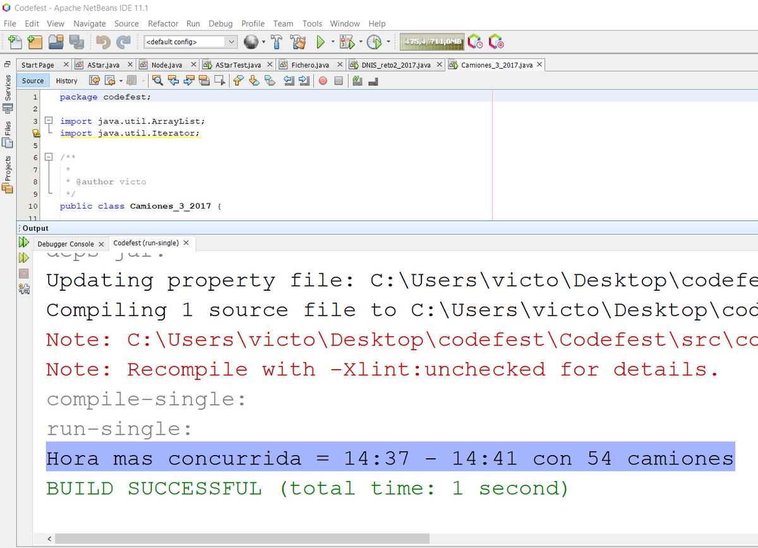Run the project with the green play icon
This screenshot has width=758, height=548.
[320, 42]
